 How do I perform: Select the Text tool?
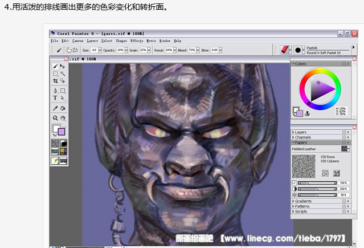pos(55,98)
